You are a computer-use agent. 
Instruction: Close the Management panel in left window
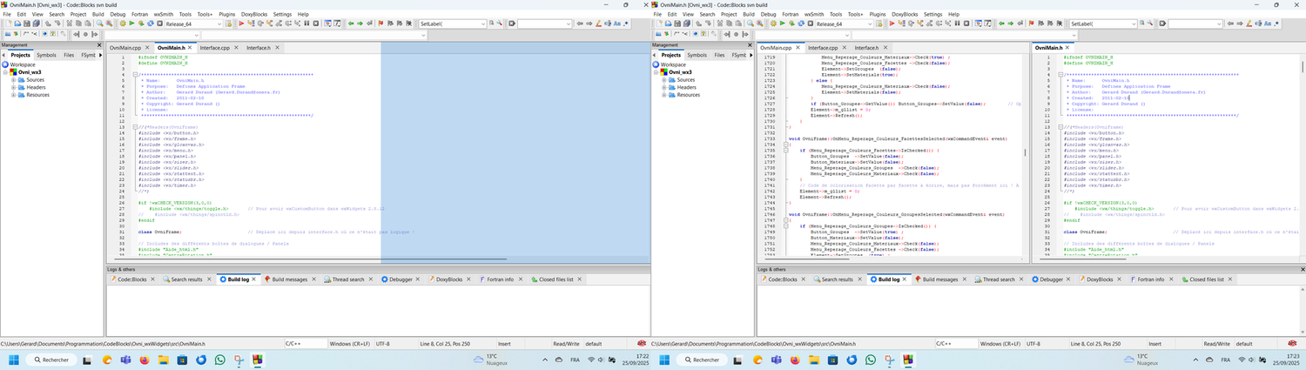click(100, 44)
